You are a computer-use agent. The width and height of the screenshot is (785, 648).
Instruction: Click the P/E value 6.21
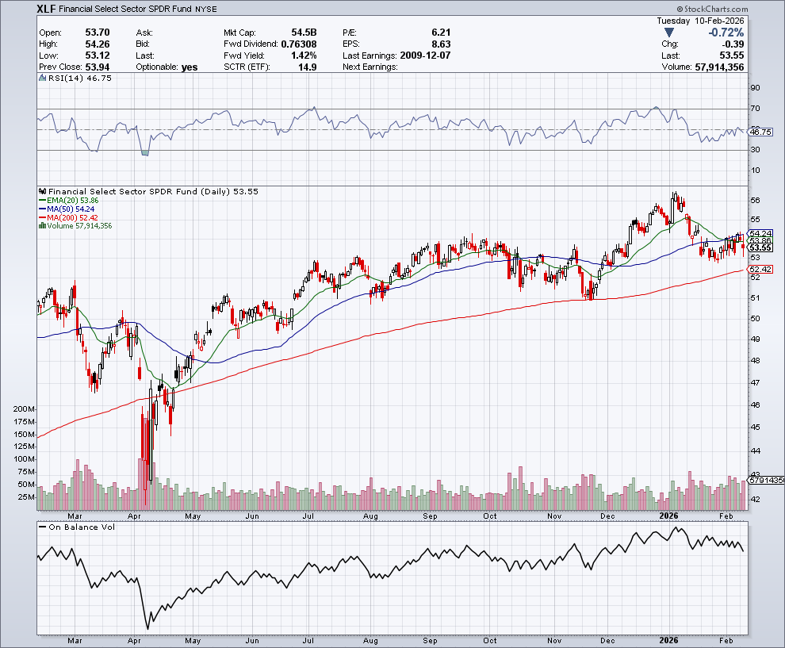441,33
